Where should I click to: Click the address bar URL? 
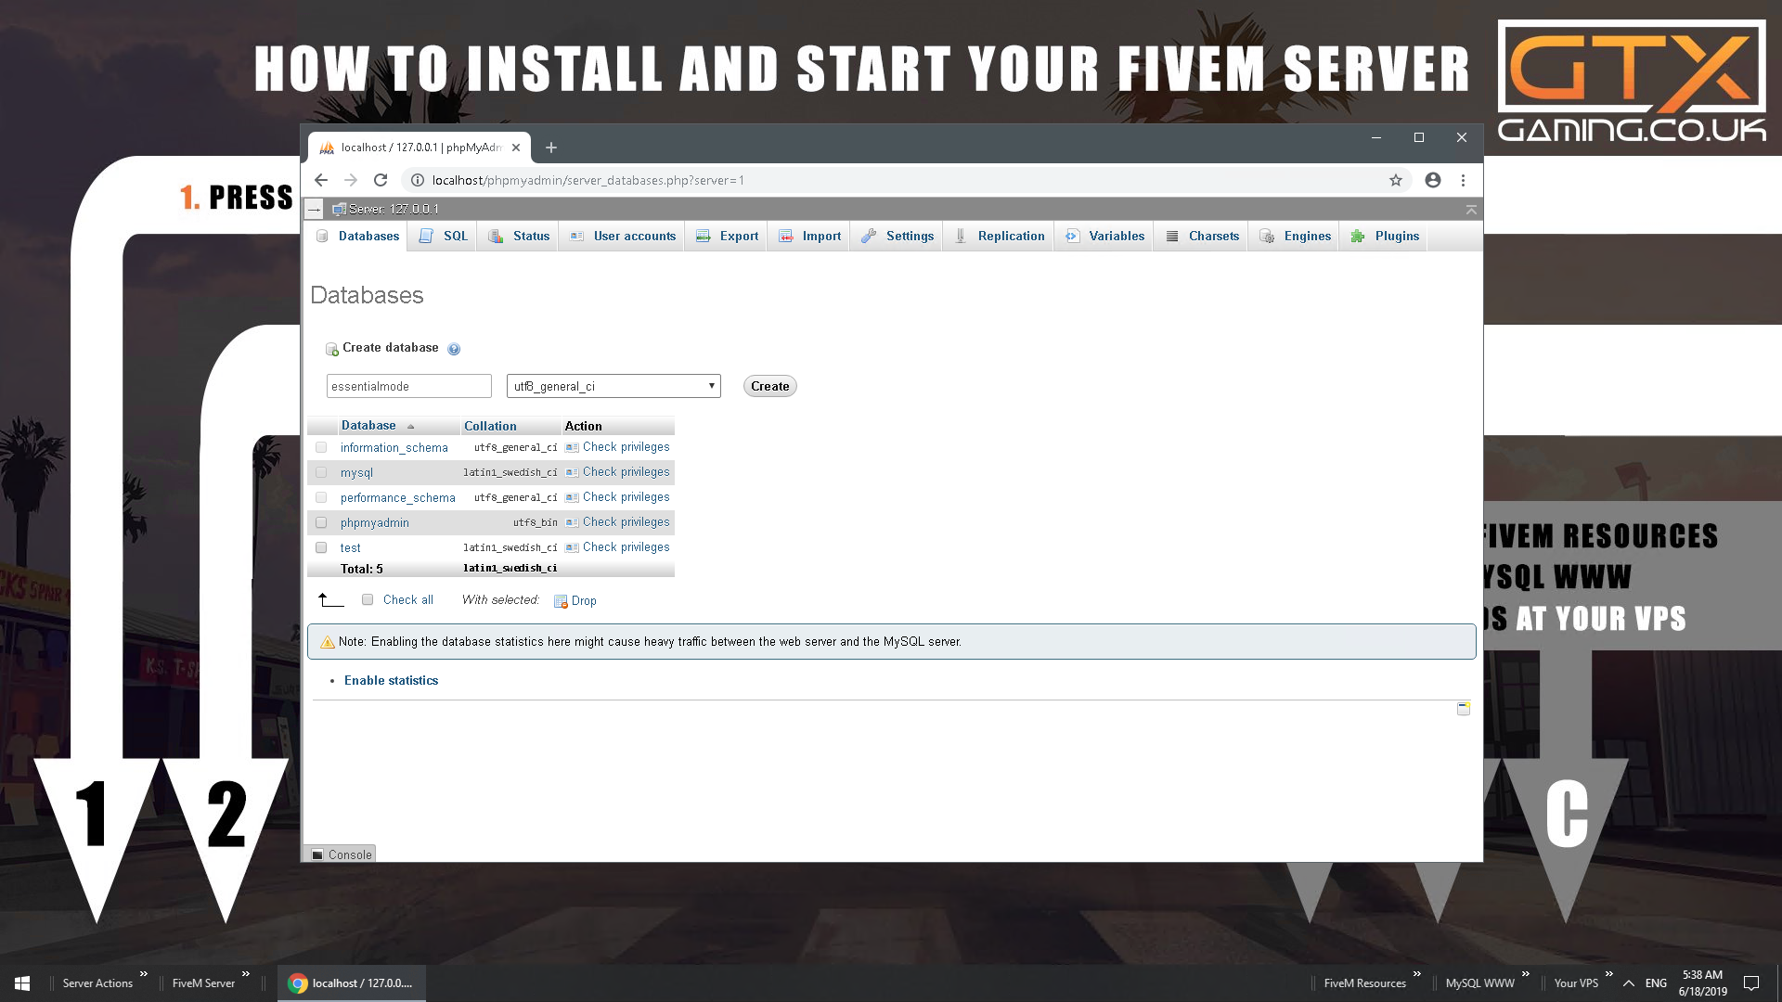coord(588,180)
